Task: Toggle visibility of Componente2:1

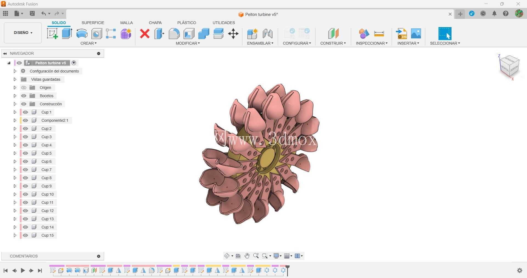Action: pos(26,120)
